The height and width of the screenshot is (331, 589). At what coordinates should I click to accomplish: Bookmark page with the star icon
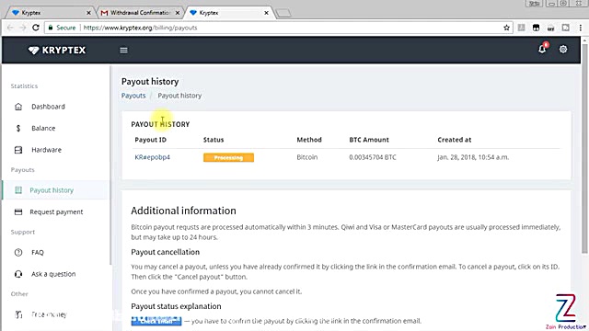tap(506, 28)
